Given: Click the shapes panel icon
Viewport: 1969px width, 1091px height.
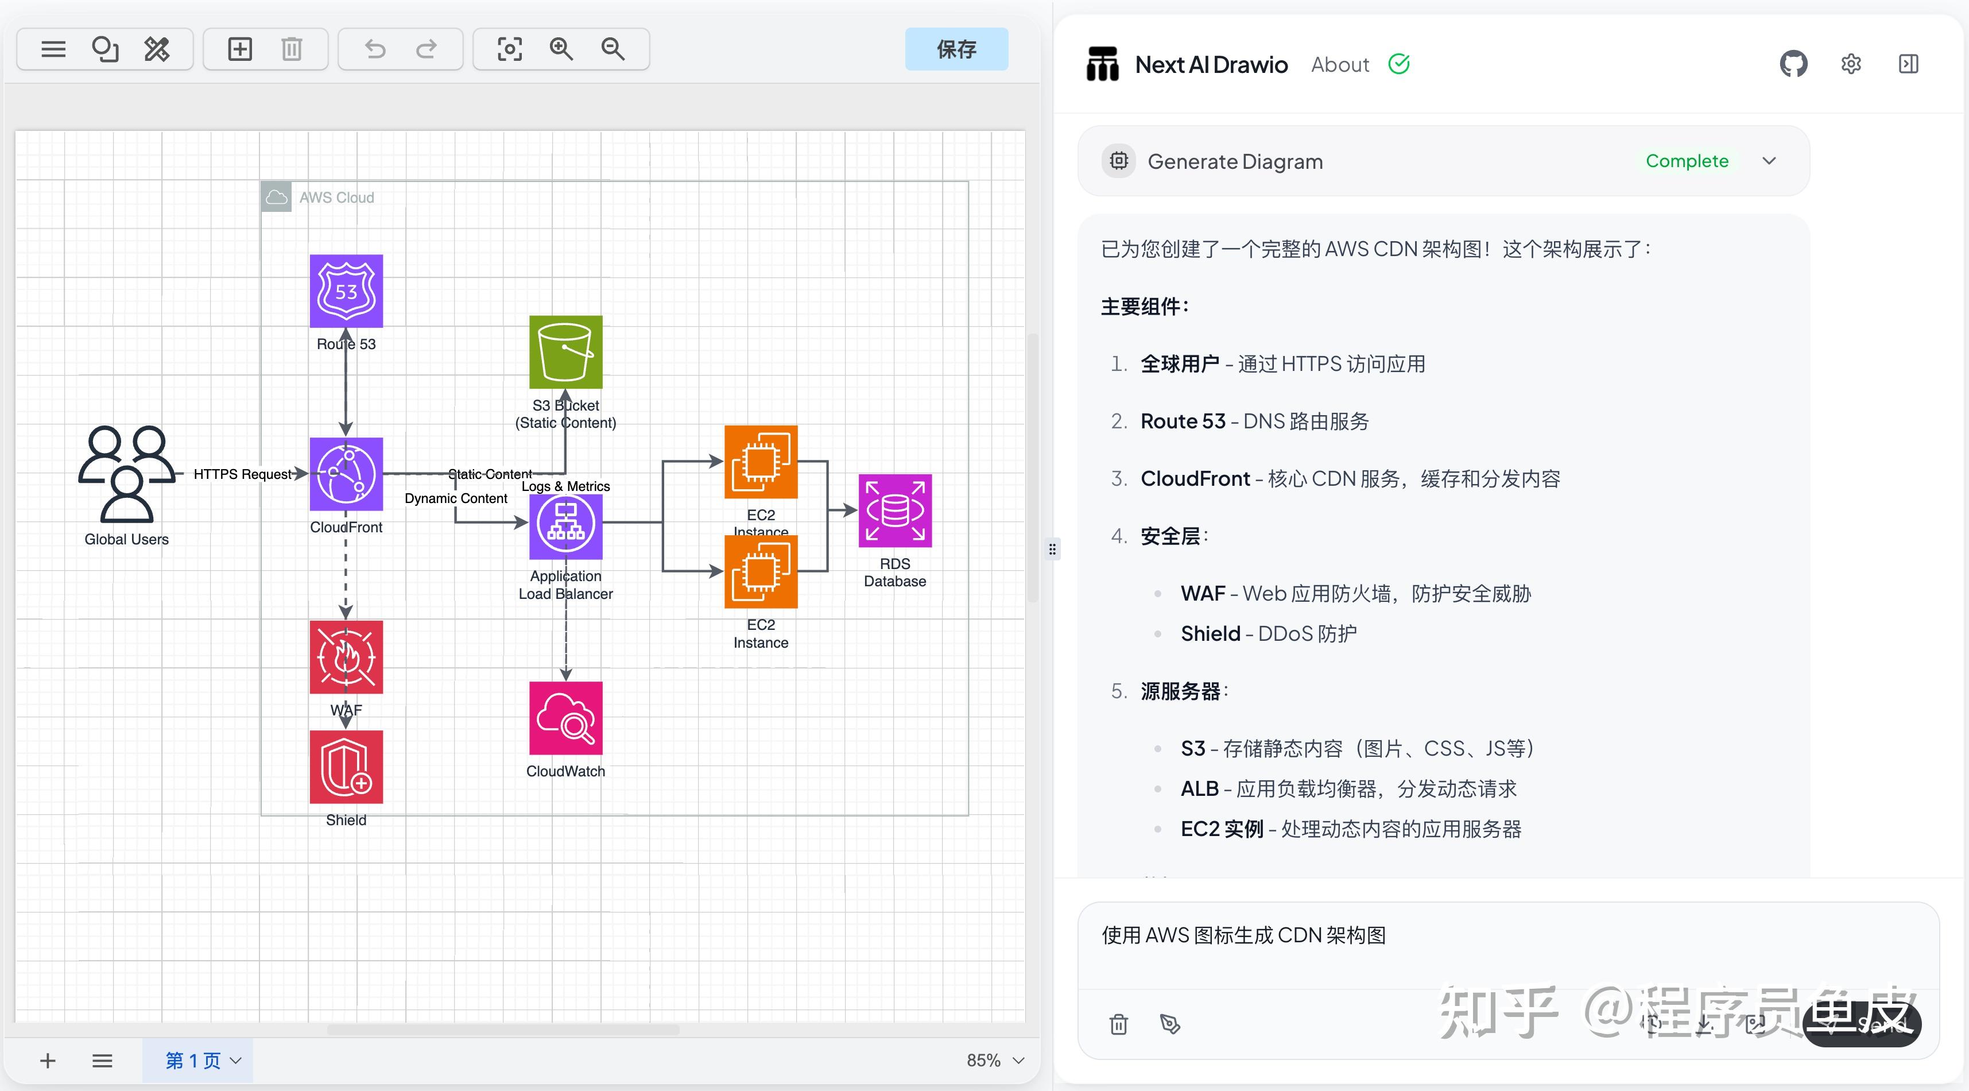Looking at the screenshot, I should [x=104, y=50].
